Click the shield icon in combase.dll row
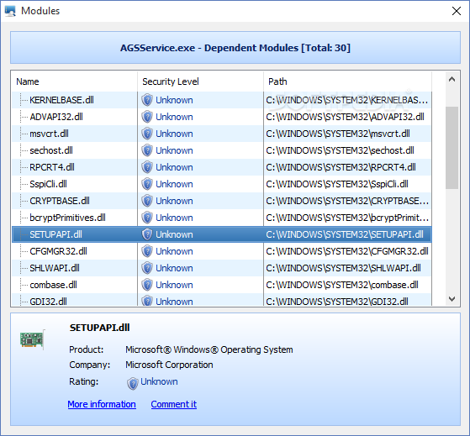Image resolution: width=470 pixels, height=436 pixels. coord(147,285)
